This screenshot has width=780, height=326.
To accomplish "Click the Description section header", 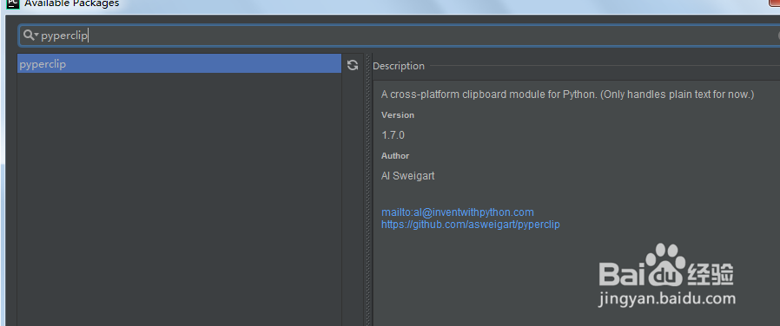I will pyautogui.click(x=399, y=66).
